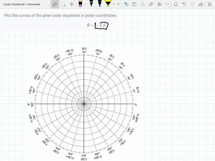The height and width of the screenshot is (161, 215).
Task: Click the Ink to Shape button
Action: [134, 4]
